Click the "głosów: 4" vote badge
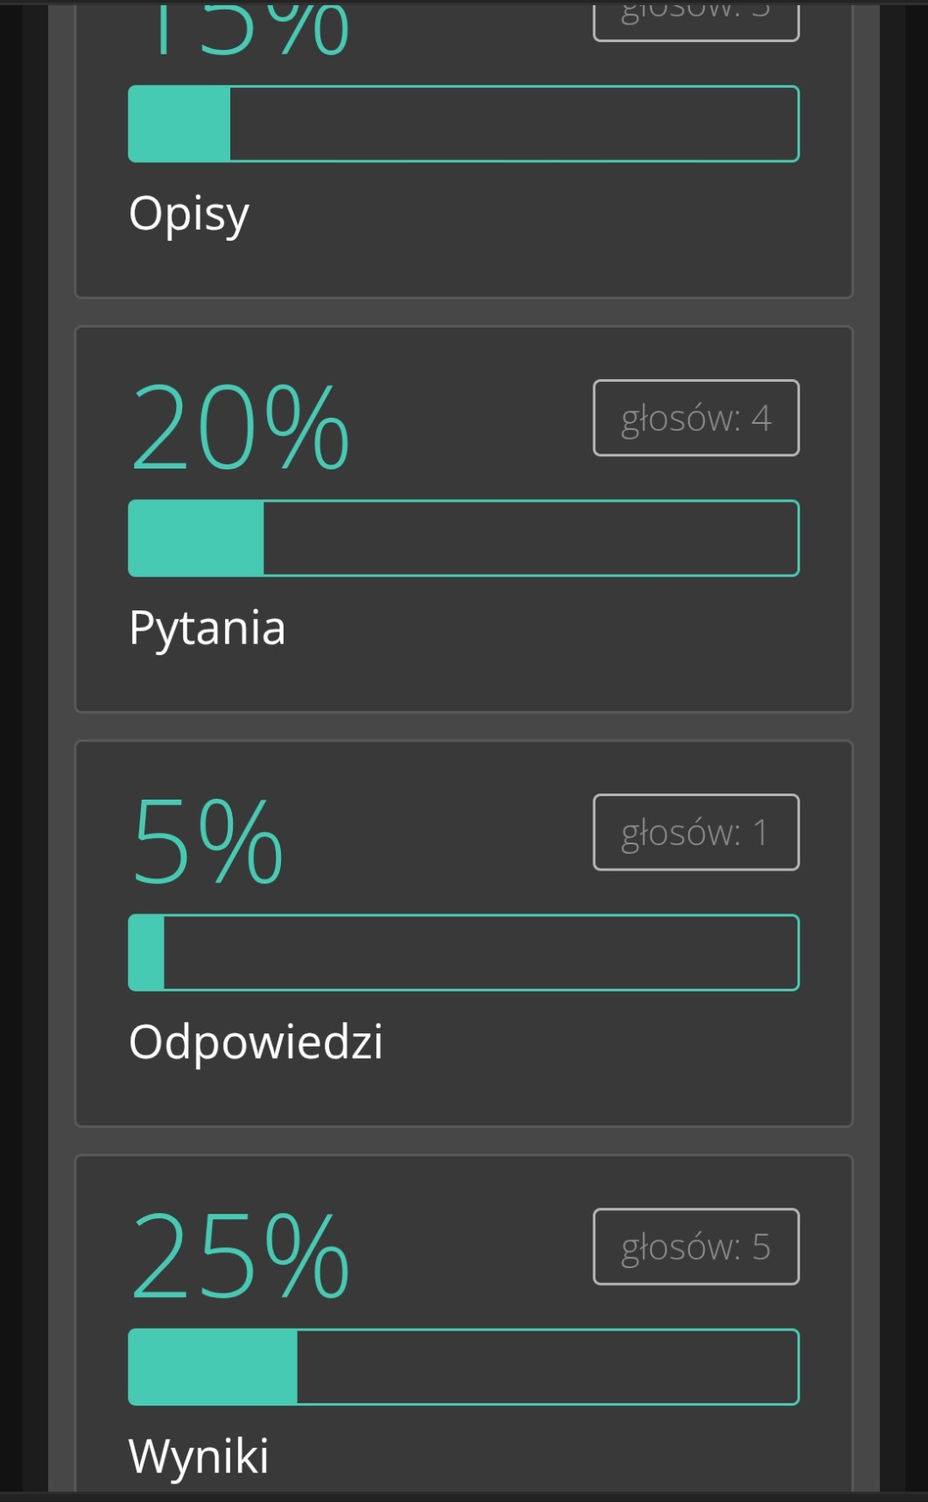 coord(696,418)
